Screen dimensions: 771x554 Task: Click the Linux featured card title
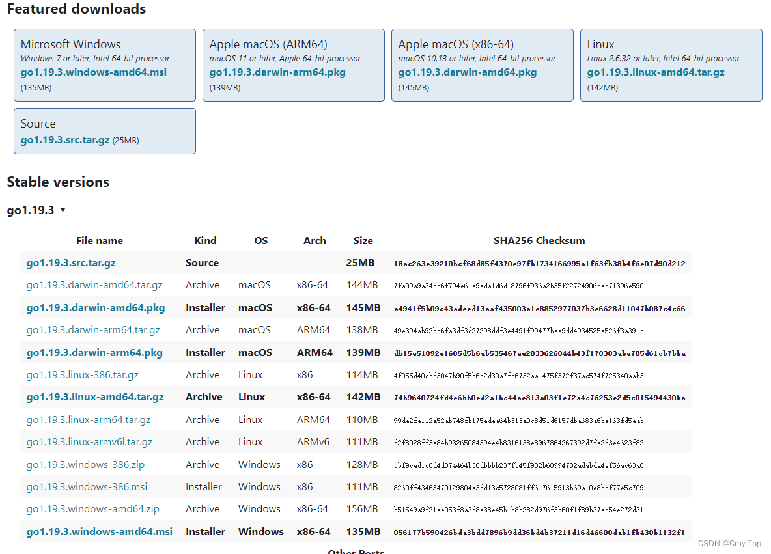[600, 44]
